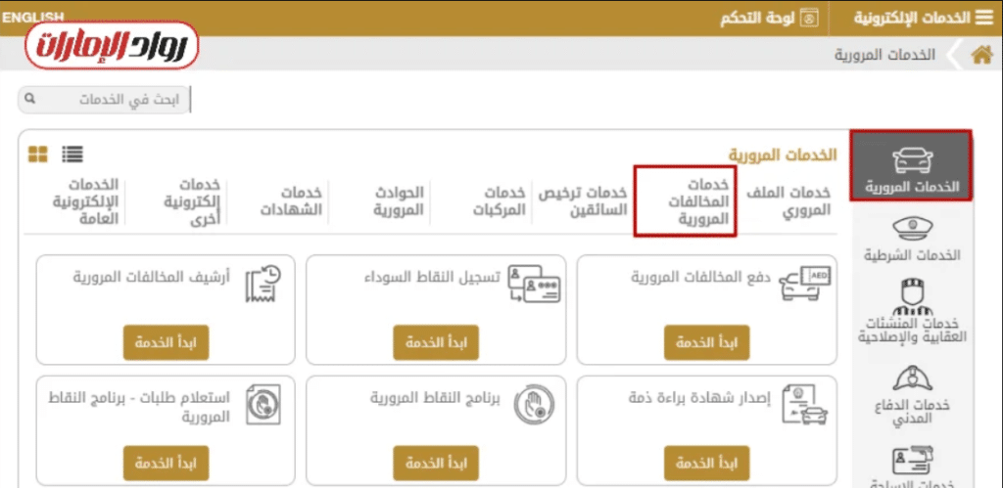The image size is (1003, 488).
Task: Click the الخدمات المرورية section heading
Action: click(x=783, y=155)
